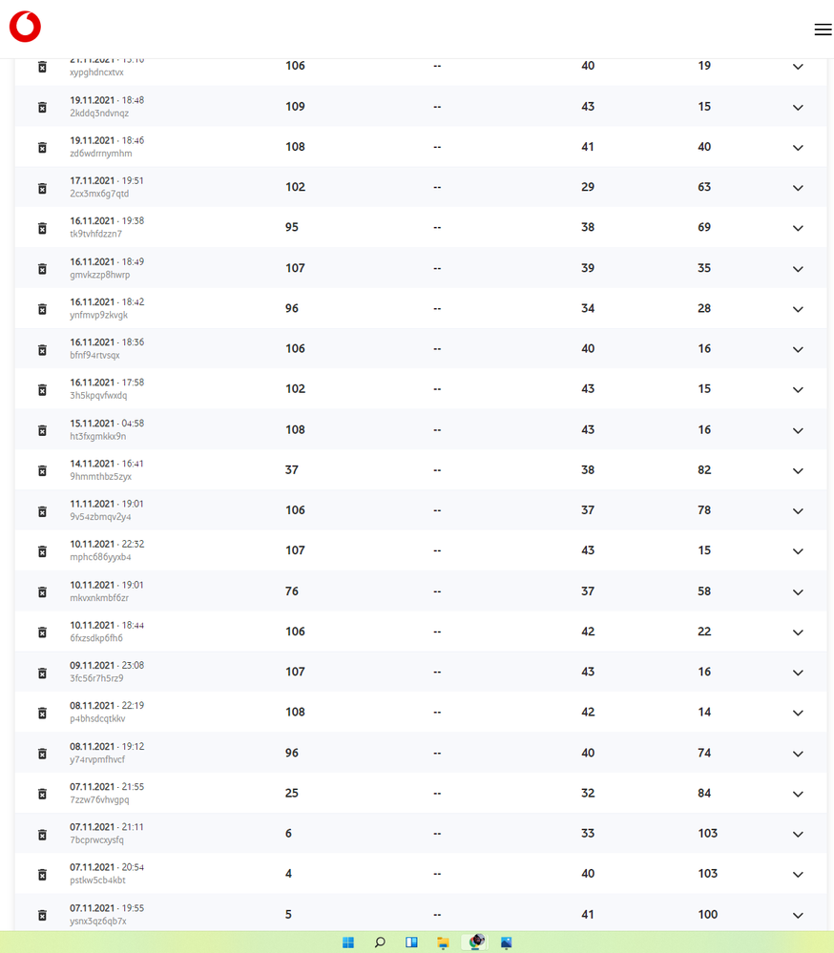The height and width of the screenshot is (953, 834).
Task: Delete the 07.11.2021 19:55 entry
Action: (x=42, y=915)
